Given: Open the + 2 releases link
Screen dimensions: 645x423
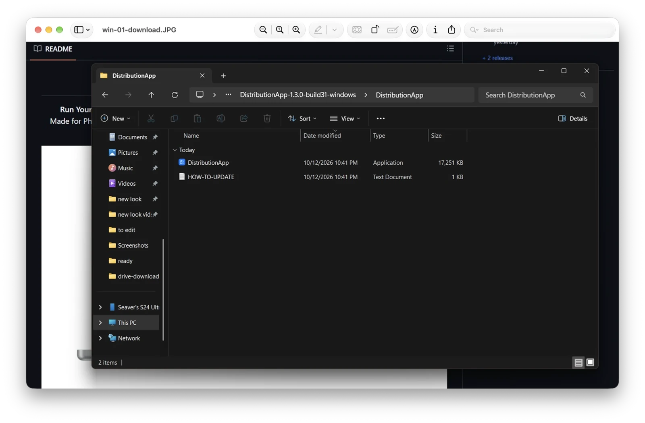Looking at the screenshot, I should (497, 58).
